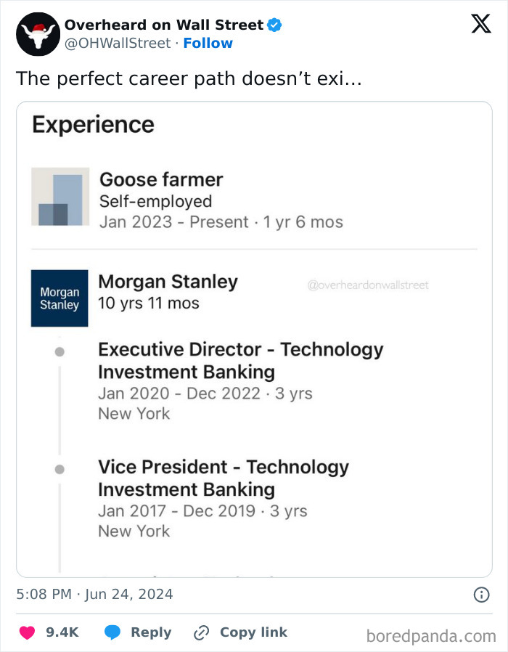Expand the Experience section heading
508x652 pixels.
tap(92, 125)
